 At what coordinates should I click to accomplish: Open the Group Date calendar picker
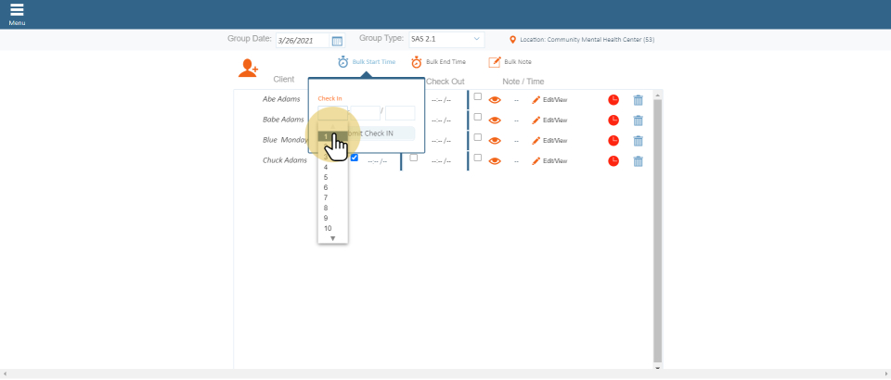tap(337, 41)
